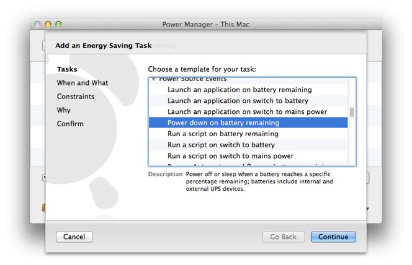Go to the Why step
The width and height of the screenshot is (412, 265).
click(x=63, y=110)
